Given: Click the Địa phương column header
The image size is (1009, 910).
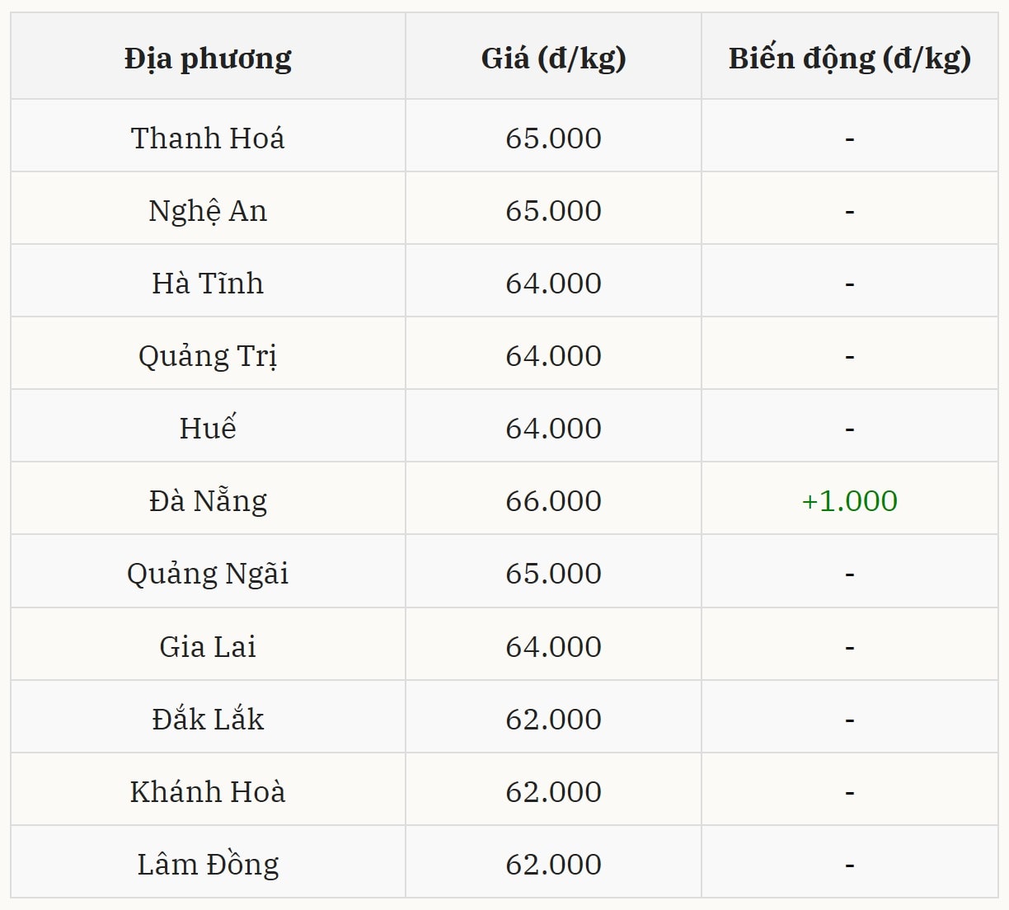Looking at the screenshot, I should 208,59.
